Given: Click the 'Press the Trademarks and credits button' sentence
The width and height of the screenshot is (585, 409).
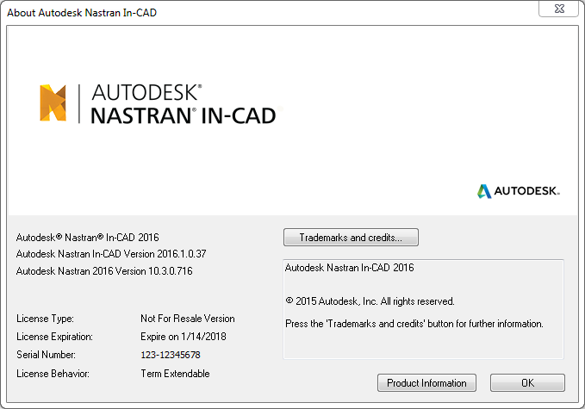Looking at the screenshot, I should click(x=414, y=324).
